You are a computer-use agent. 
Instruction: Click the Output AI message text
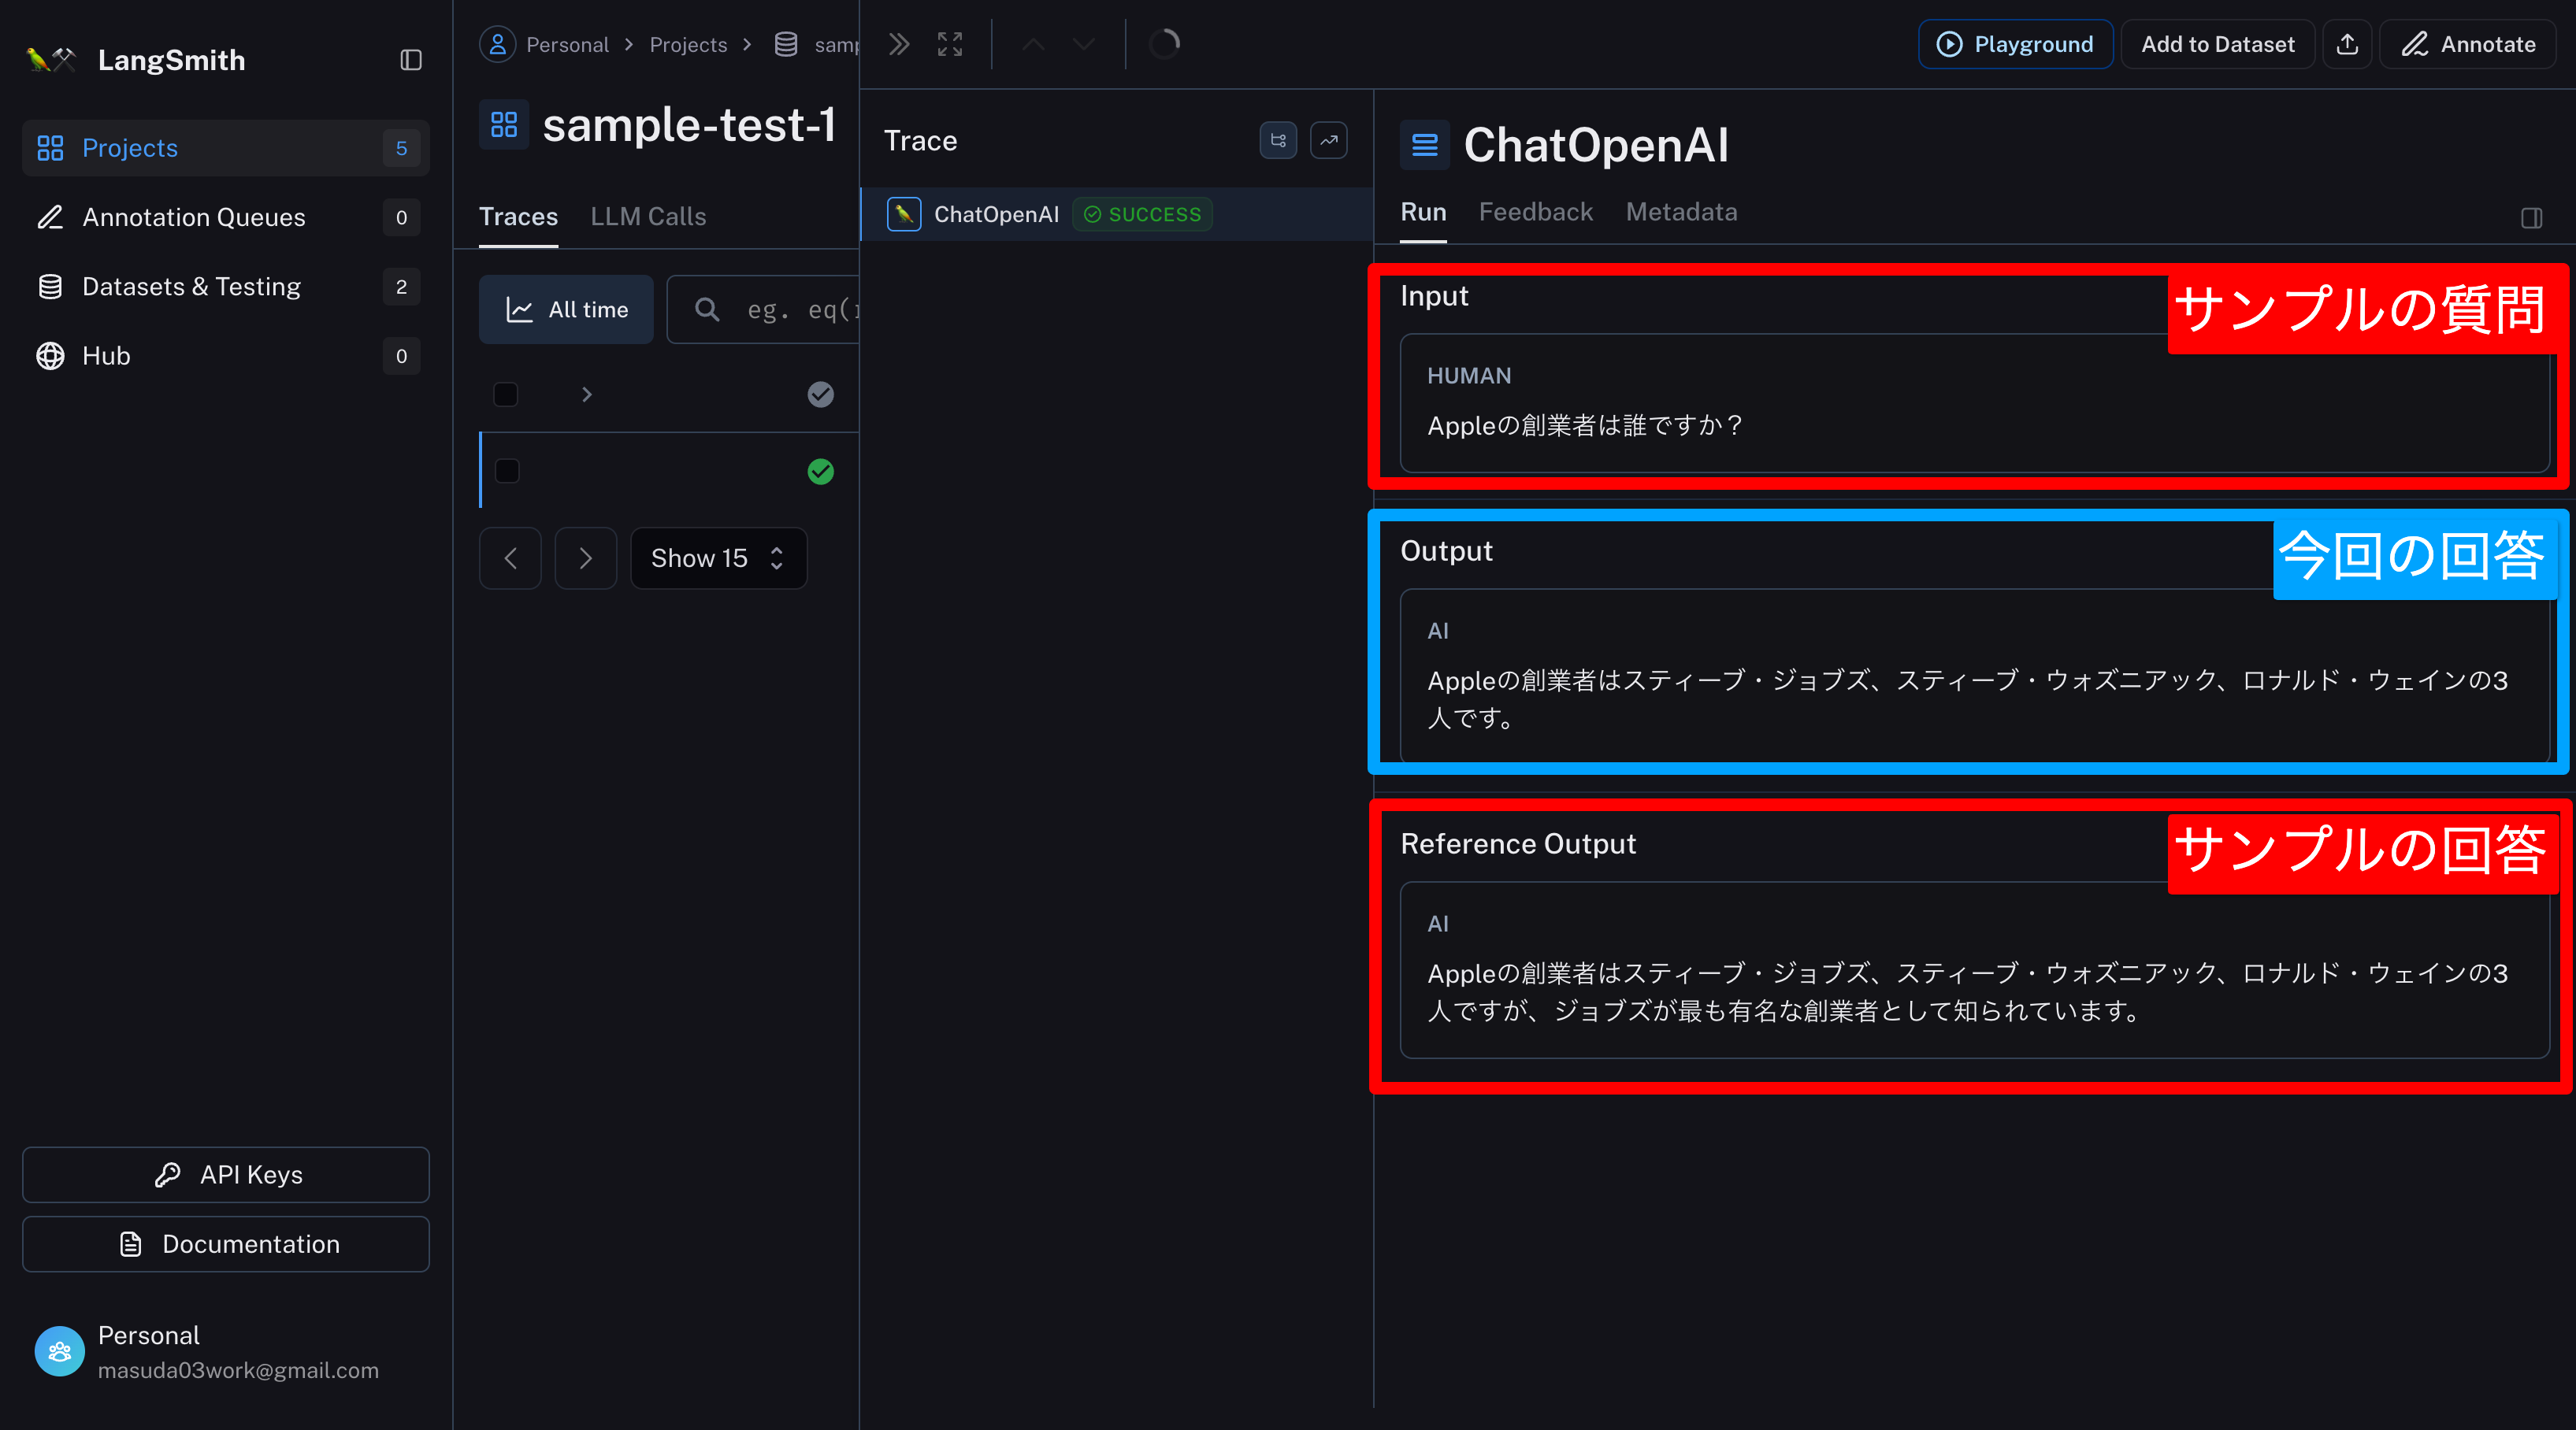[1967, 698]
